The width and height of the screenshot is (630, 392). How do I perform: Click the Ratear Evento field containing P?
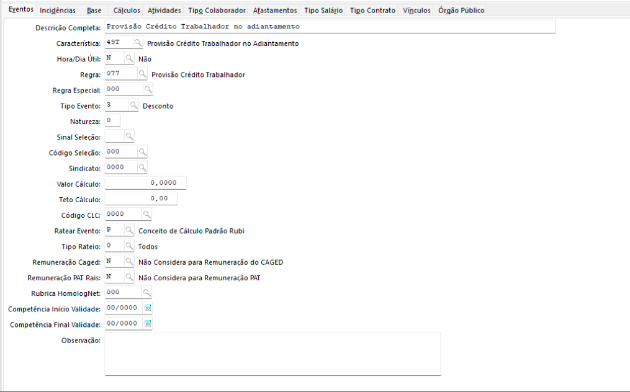[x=114, y=231]
